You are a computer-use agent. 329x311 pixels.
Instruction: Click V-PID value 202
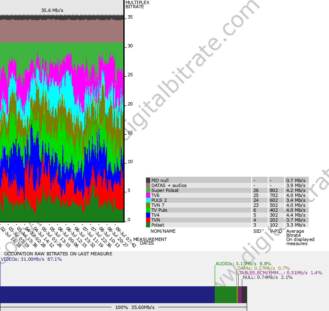[274, 220]
